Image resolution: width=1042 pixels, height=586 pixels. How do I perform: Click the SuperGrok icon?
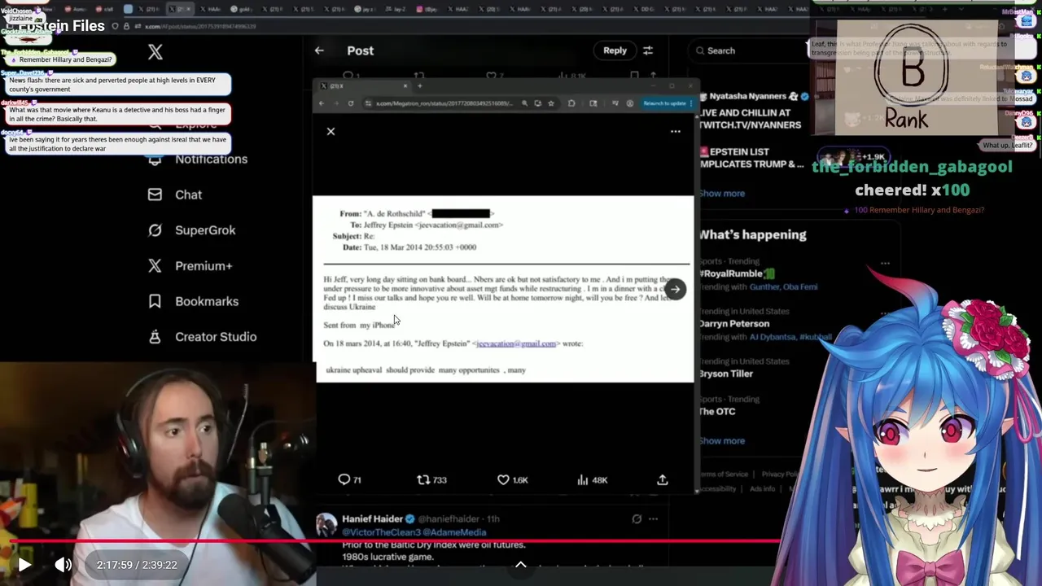point(155,230)
